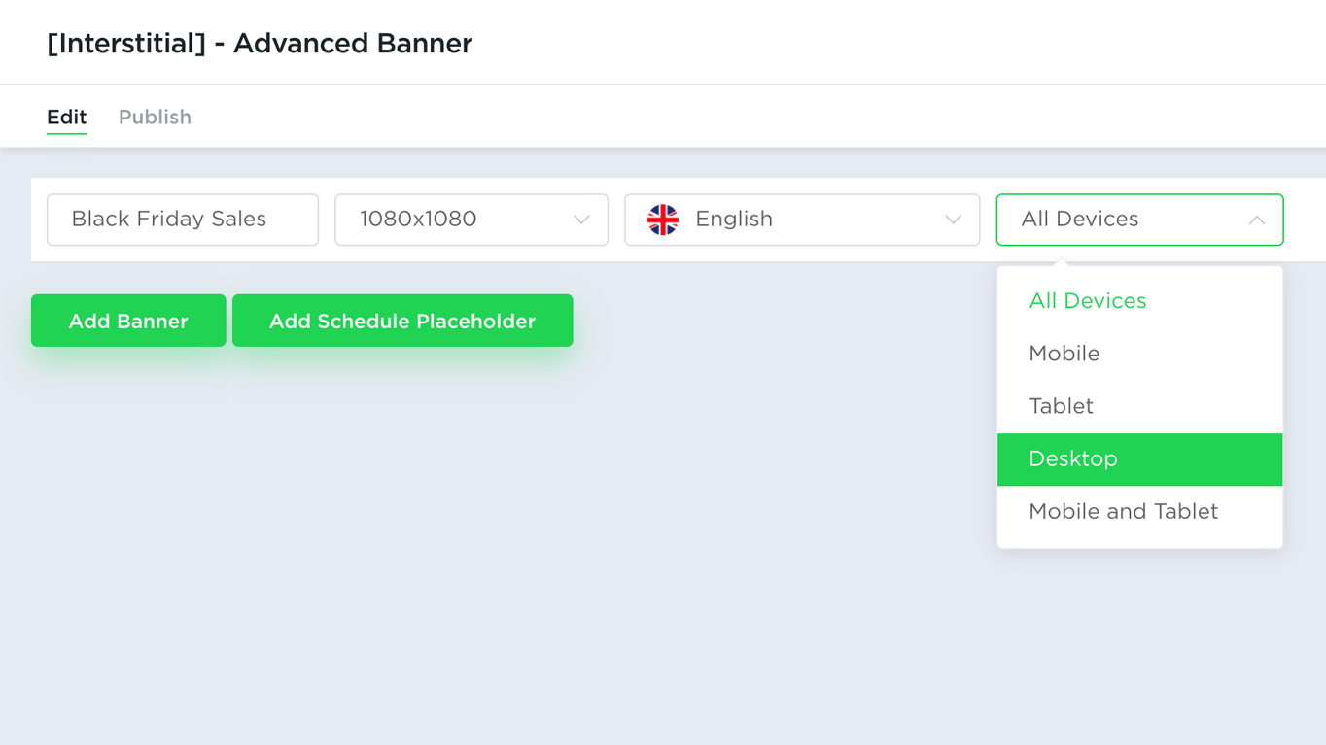Collapse the All Devices dropdown chevron
1326x745 pixels.
coord(1257,220)
